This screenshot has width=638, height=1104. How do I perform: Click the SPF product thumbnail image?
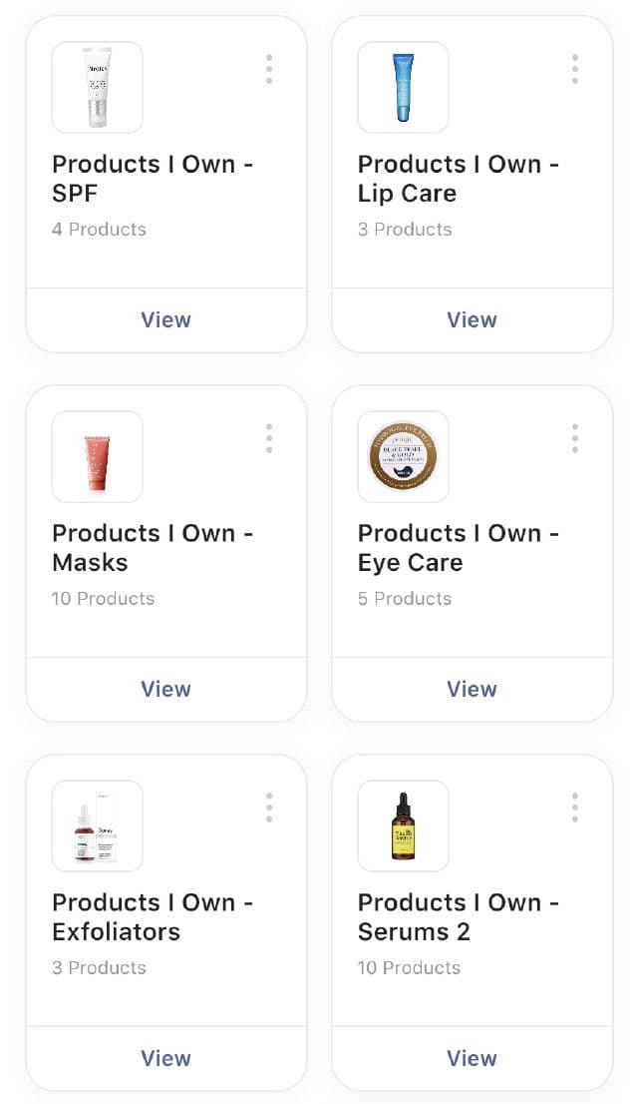tap(98, 87)
